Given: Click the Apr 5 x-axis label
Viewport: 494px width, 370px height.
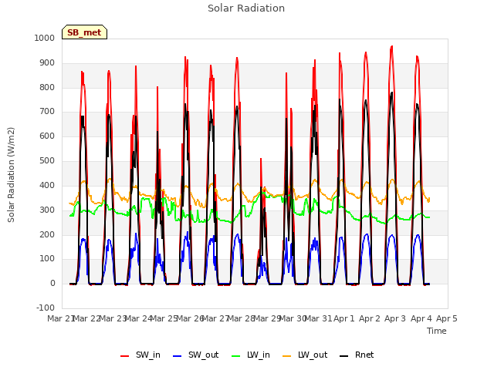Looking at the screenshot, I should pos(447,318).
